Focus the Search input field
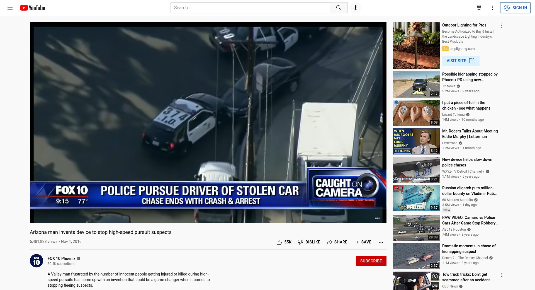This screenshot has height=290, width=535. click(250, 8)
